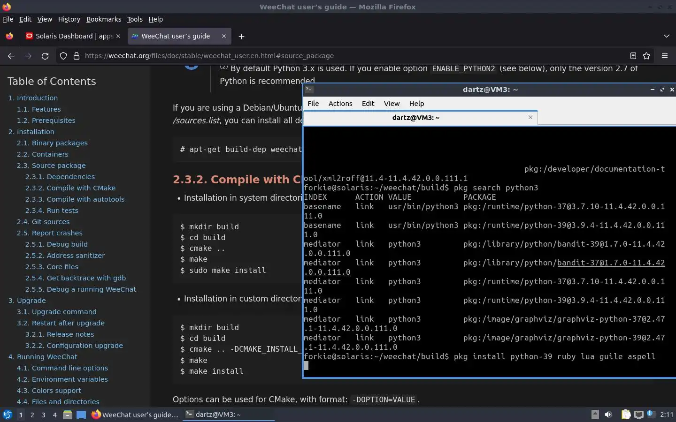Open Firefox View pinned icon
The width and height of the screenshot is (676, 422).
point(9,36)
